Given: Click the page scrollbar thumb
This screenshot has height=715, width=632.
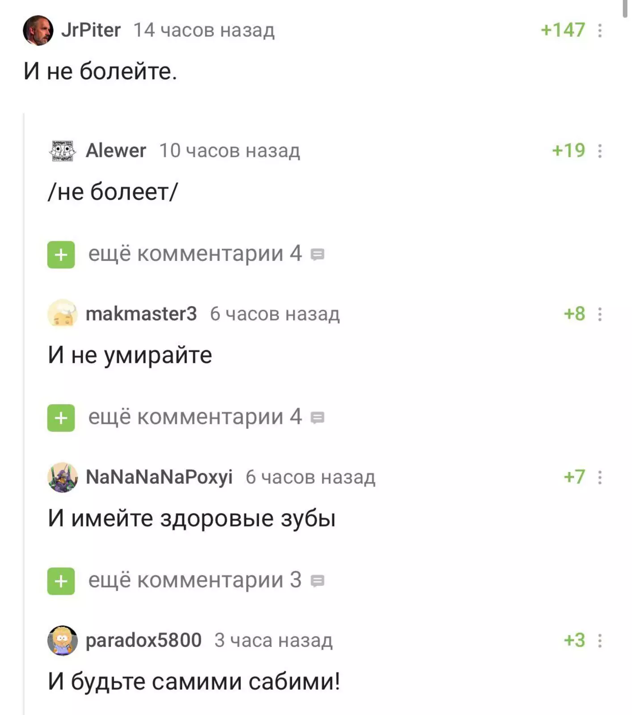Looking at the screenshot, I should point(625,8).
